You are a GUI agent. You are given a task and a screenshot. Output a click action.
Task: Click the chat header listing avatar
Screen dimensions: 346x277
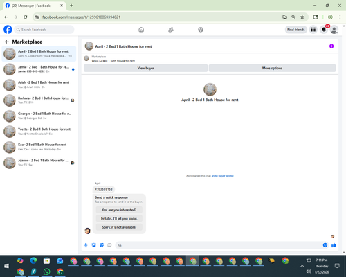pyautogui.click(x=89, y=46)
